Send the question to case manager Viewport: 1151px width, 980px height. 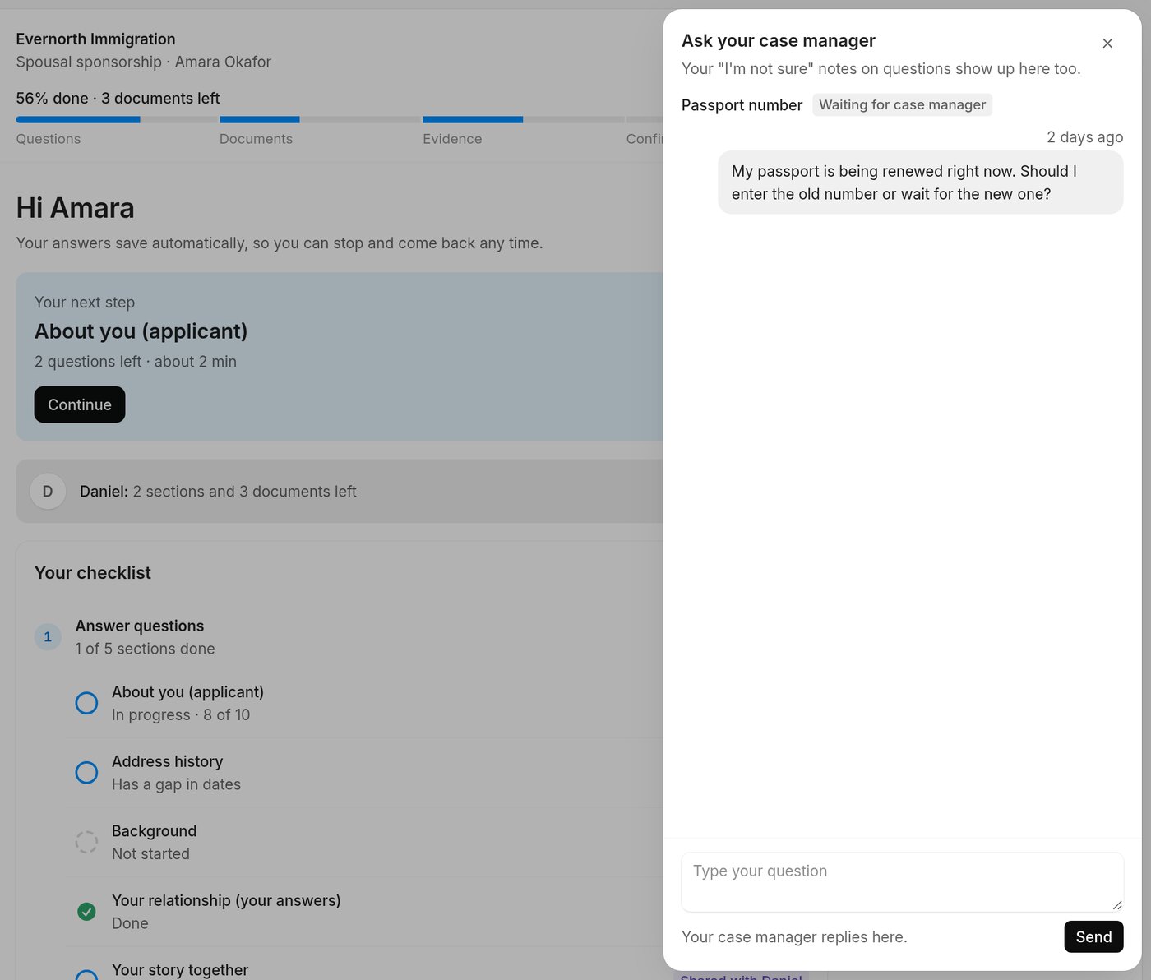click(1093, 936)
